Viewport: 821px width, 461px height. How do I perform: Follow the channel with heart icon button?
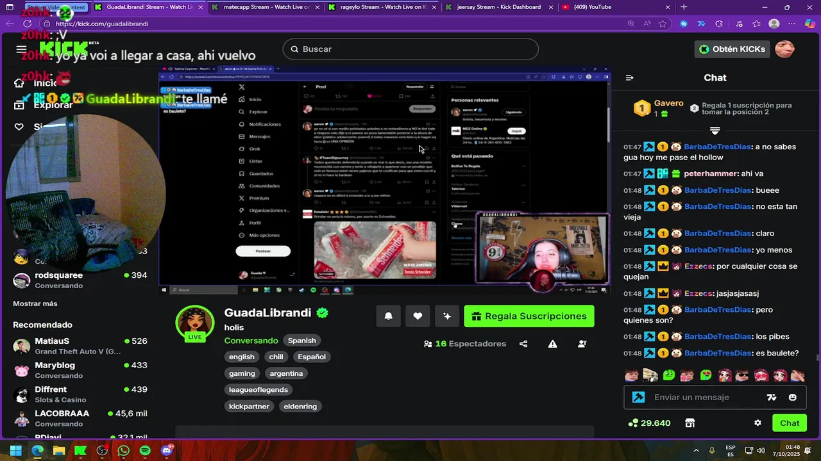click(x=418, y=316)
